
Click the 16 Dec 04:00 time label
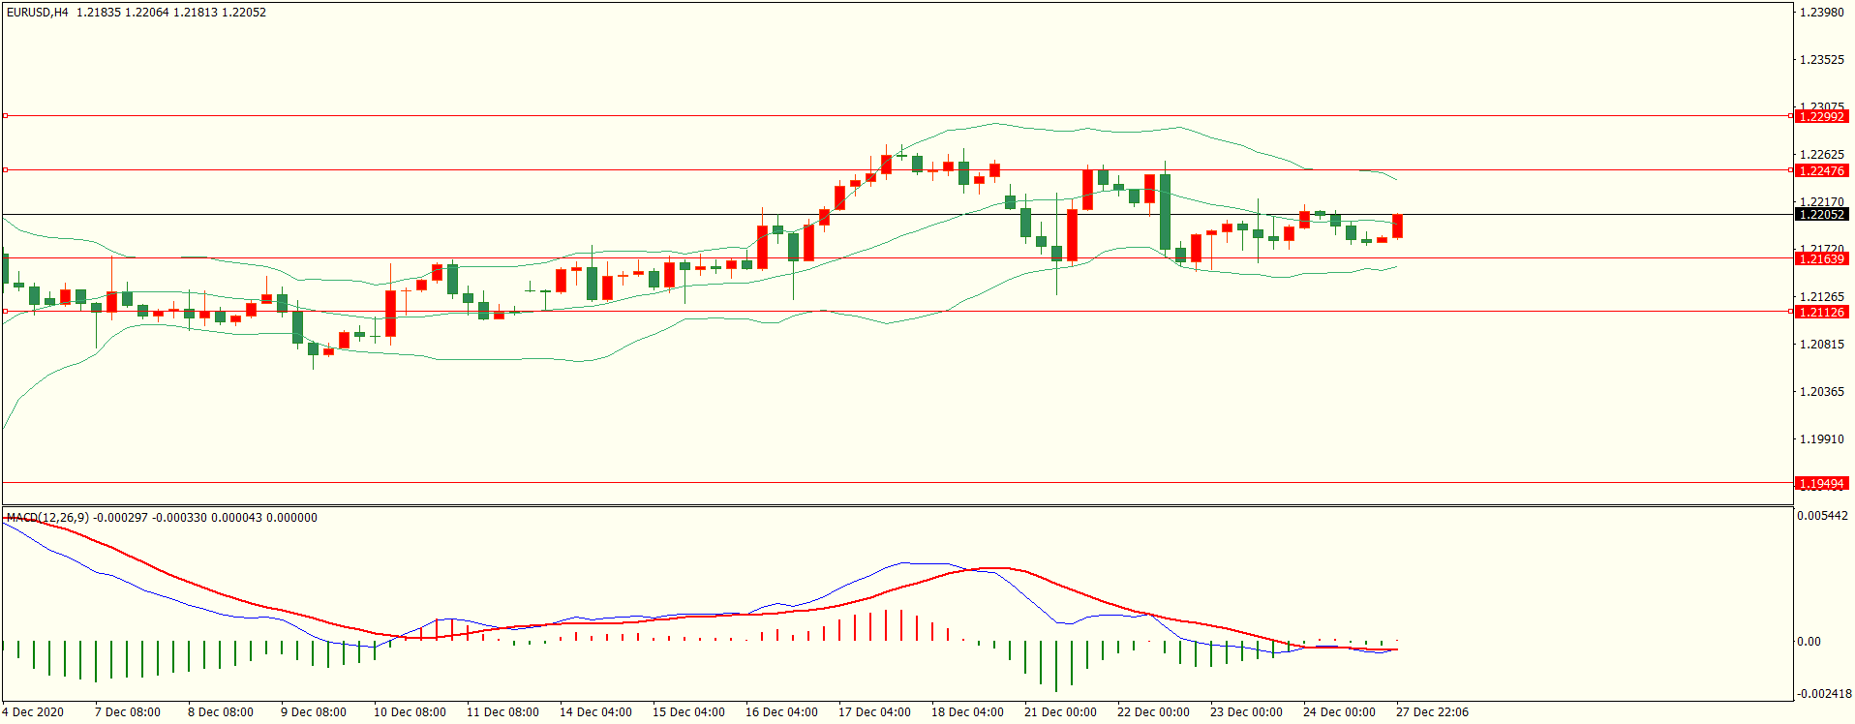[781, 712]
